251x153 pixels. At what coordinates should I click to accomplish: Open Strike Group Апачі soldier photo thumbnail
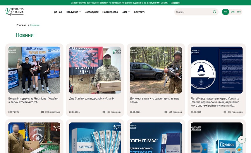95,70
